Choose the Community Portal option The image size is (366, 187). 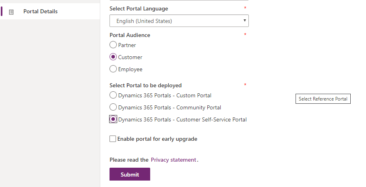pyautogui.click(x=113, y=107)
